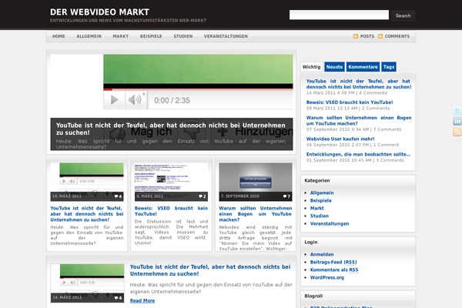The height and width of the screenshot is (308, 462).
Task: Open sidebar link 'YouTube ist nicht der Teufel'
Action: (x=359, y=84)
